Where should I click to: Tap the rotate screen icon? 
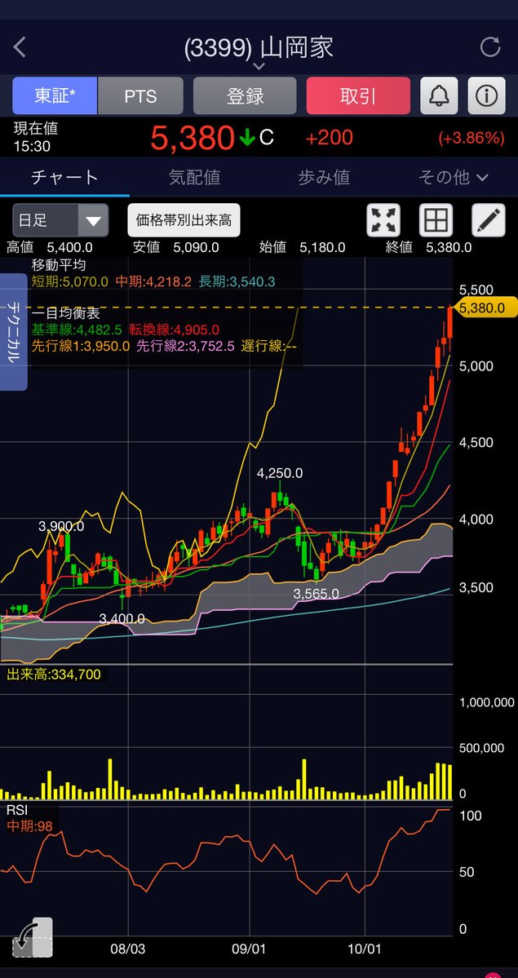[x=33, y=937]
